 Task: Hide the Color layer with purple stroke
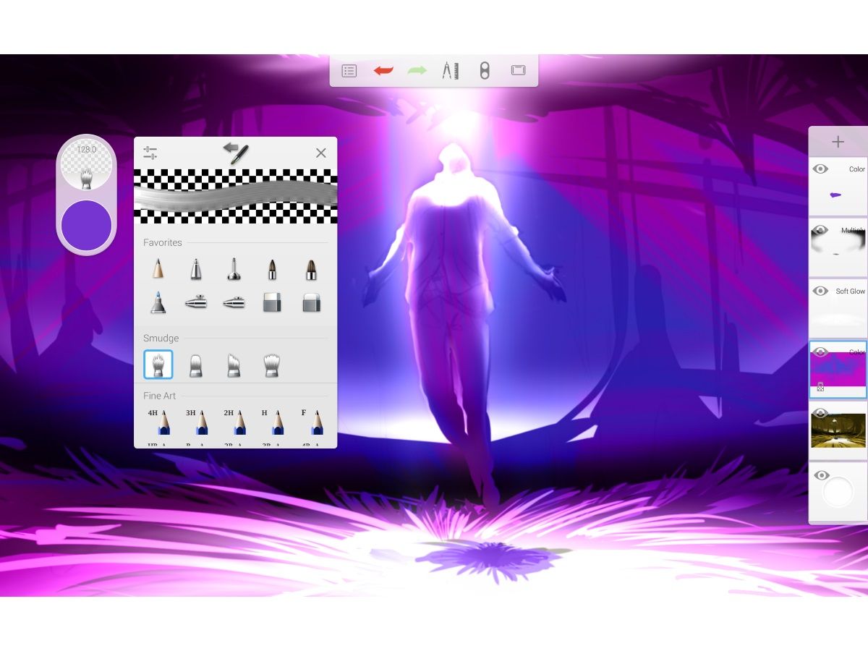820,169
